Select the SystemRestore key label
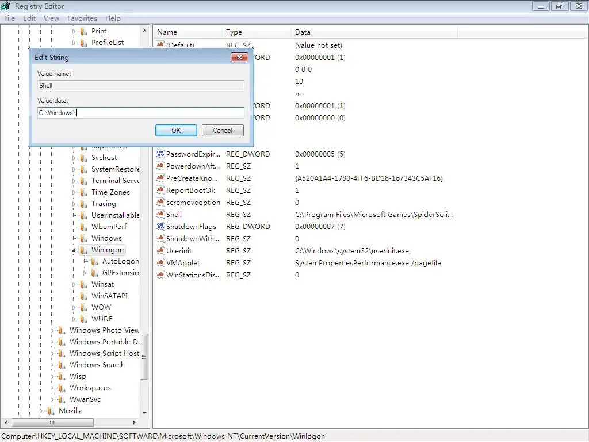 [115, 169]
